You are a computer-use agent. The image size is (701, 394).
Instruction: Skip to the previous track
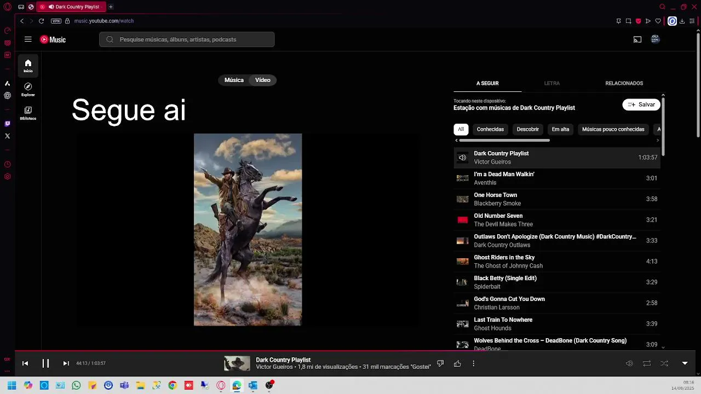click(25, 363)
